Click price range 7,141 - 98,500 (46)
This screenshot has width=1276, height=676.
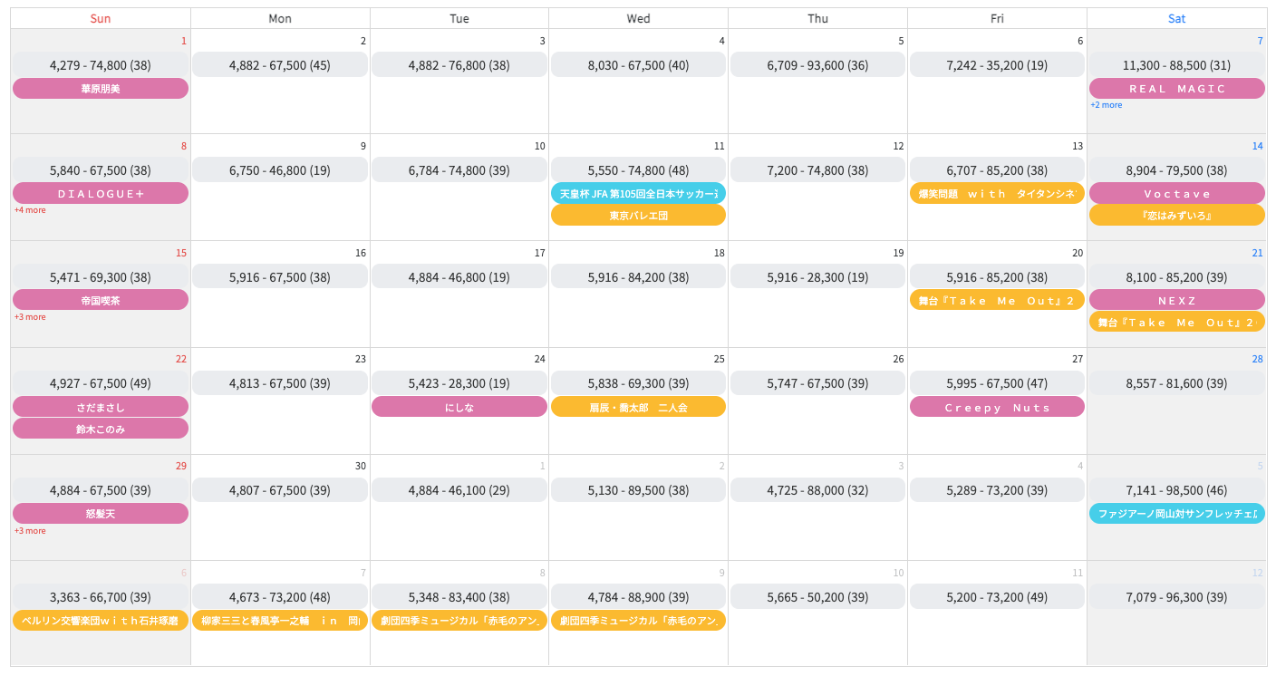click(x=1176, y=490)
